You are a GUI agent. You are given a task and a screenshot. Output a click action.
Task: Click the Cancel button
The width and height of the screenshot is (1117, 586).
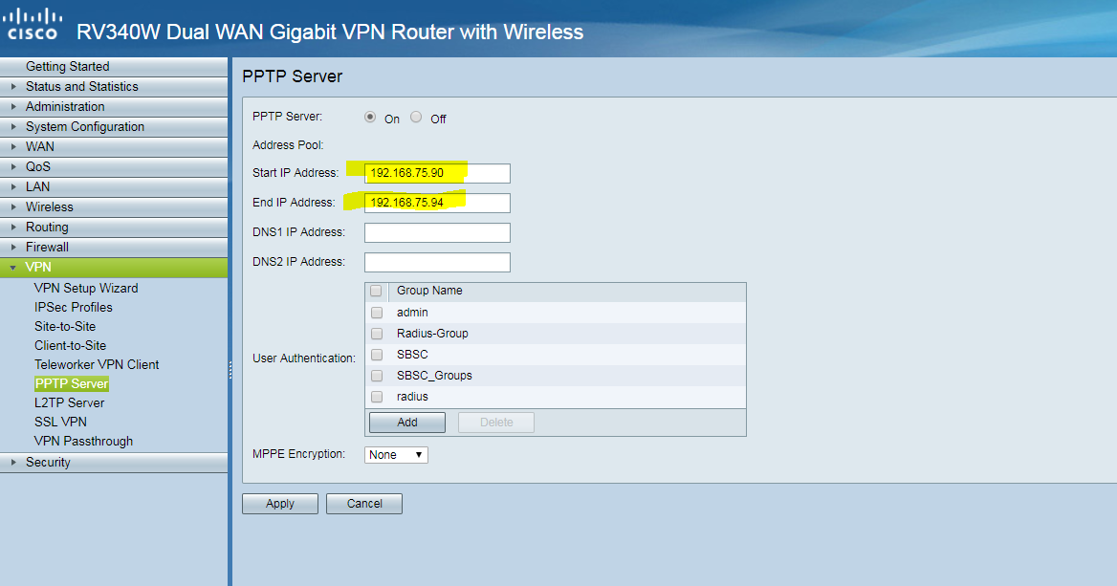pyautogui.click(x=364, y=504)
